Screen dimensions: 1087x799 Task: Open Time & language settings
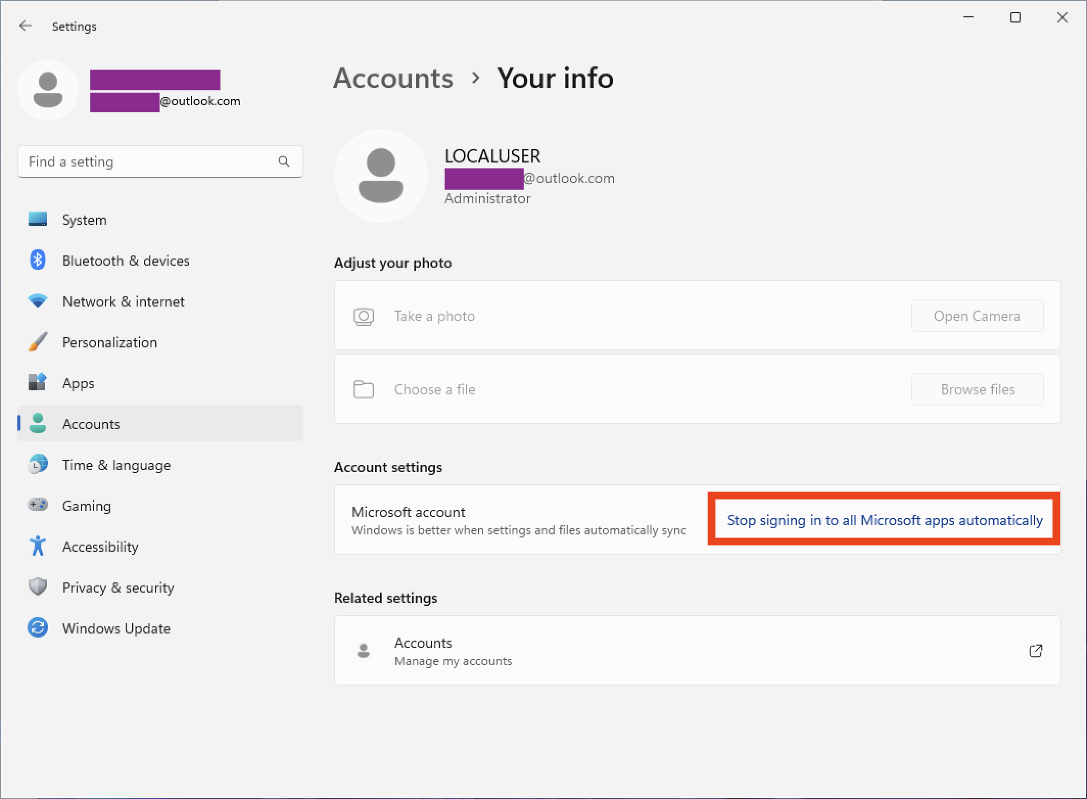point(116,464)
